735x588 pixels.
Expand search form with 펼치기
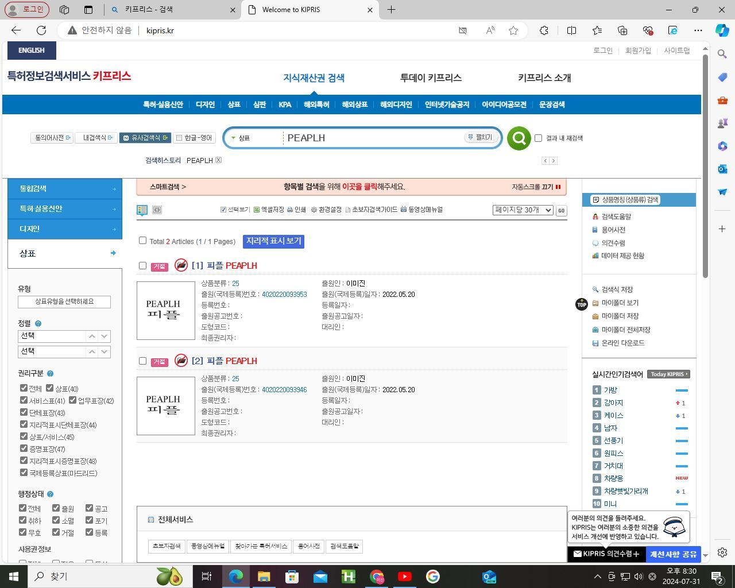(480, 138)
